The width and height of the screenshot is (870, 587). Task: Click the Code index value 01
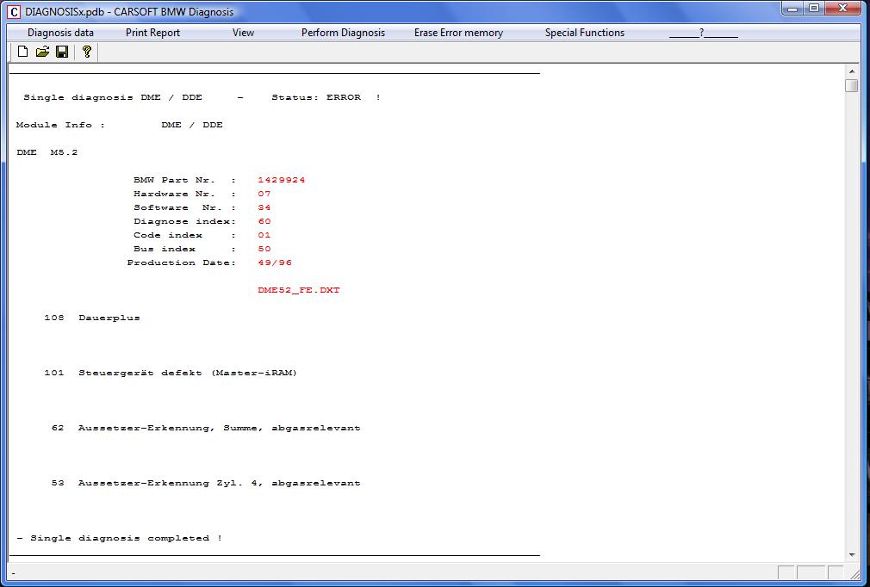tap(264, 236)
